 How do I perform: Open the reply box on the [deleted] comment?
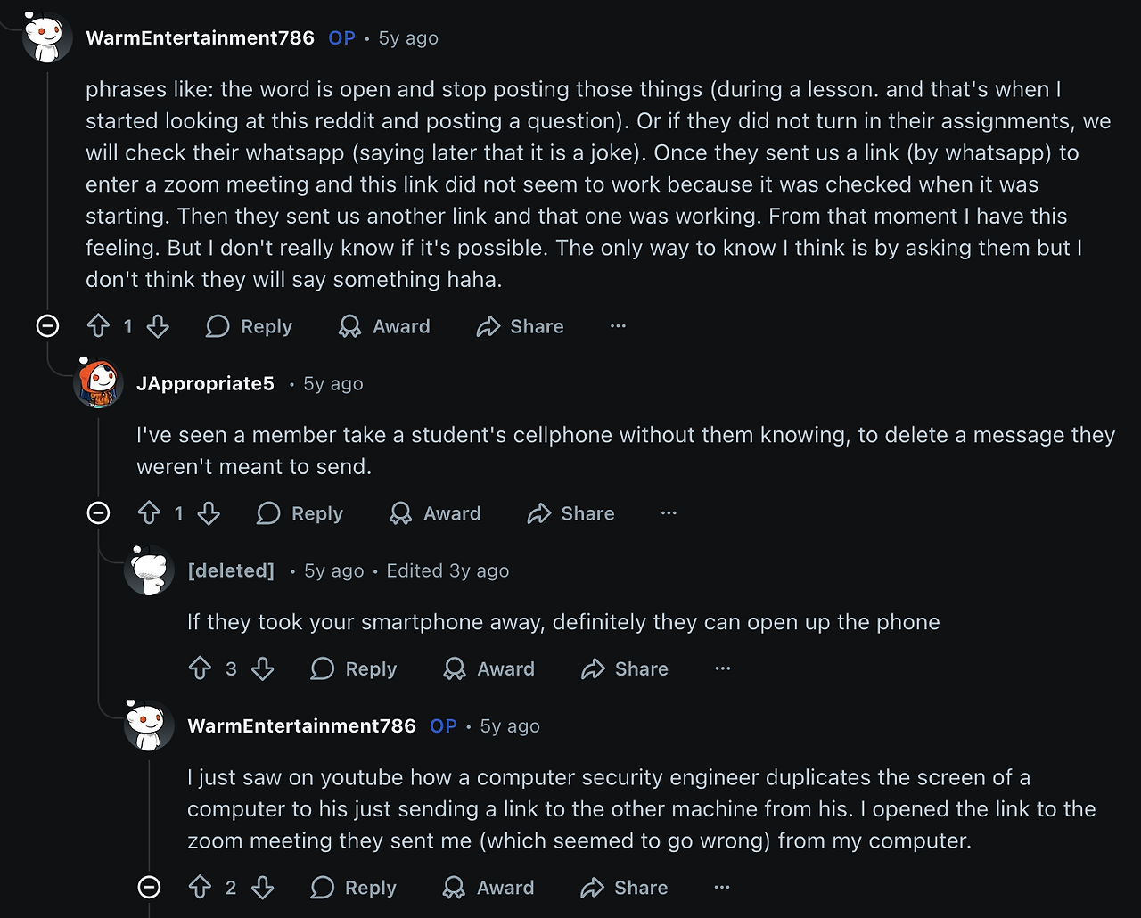click(x=354, y=668)
